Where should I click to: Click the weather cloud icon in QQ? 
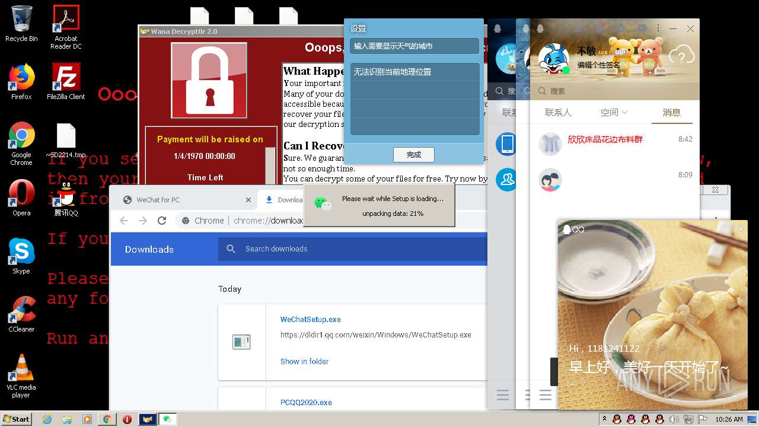tap(681, 56)
